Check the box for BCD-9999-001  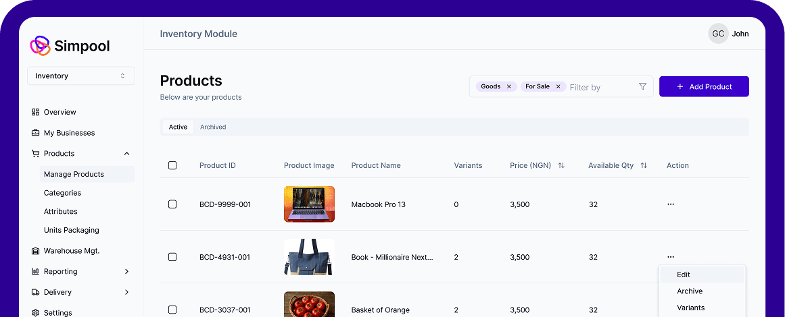coord(172,204)
